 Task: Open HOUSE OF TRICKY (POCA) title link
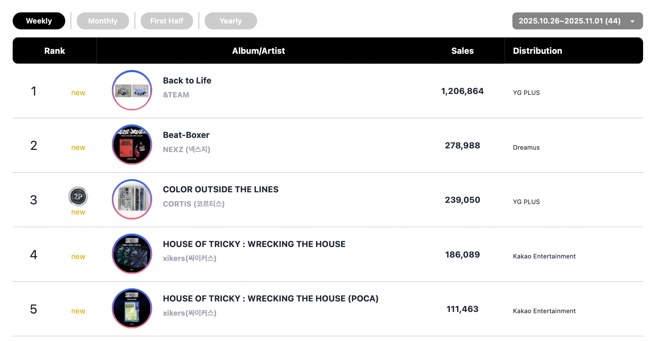coord(270,299)
